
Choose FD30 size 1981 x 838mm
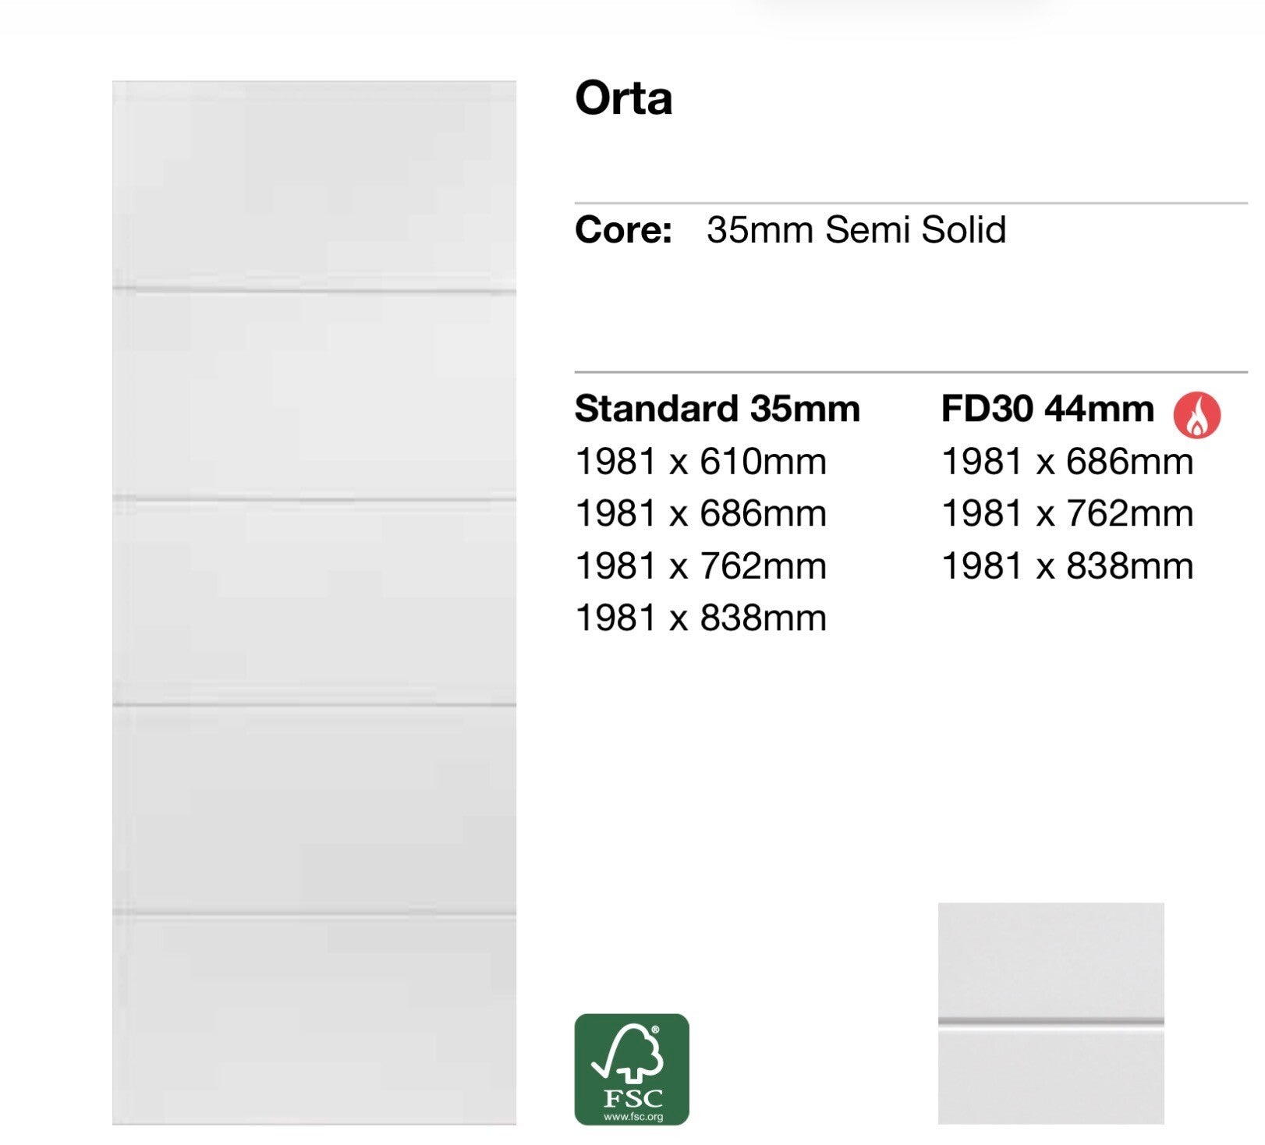(1068, 565)
